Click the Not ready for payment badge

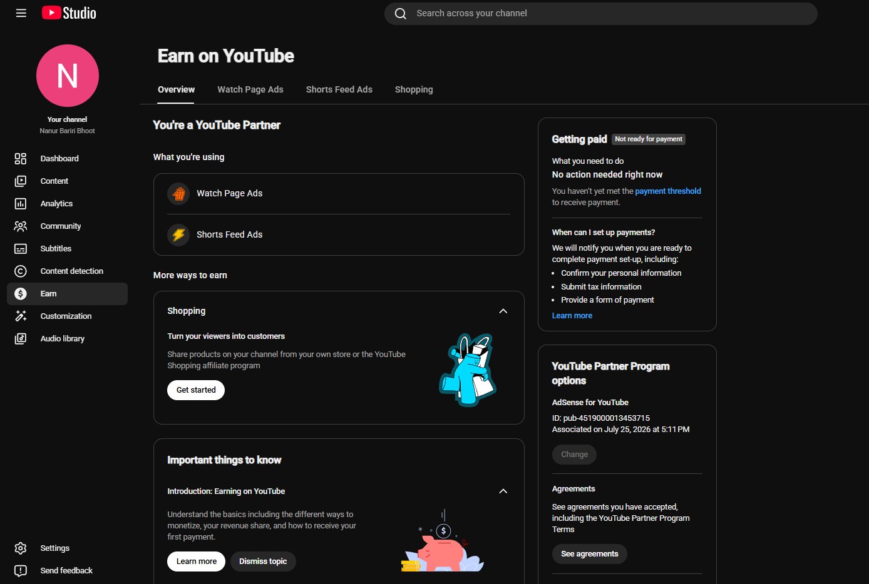click(649, 139)
